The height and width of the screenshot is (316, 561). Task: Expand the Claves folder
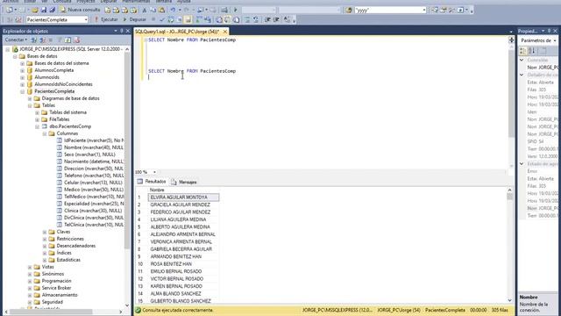pos(45,232)
